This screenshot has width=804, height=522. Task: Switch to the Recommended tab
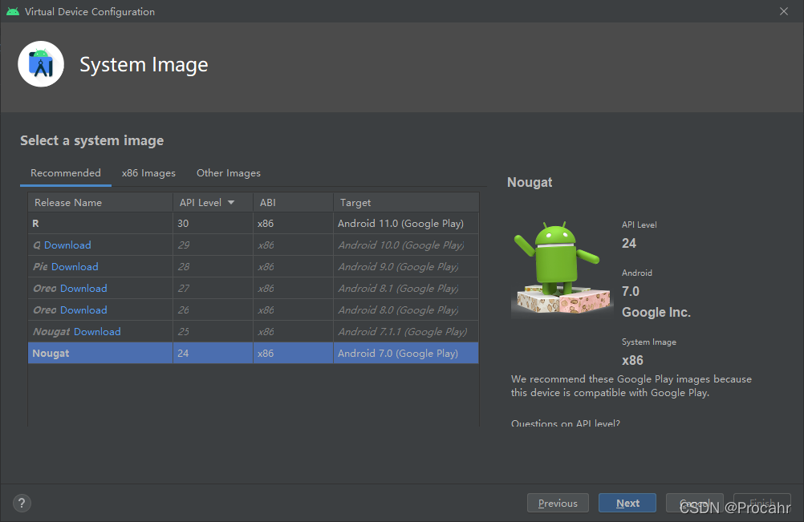click(66, 173)
